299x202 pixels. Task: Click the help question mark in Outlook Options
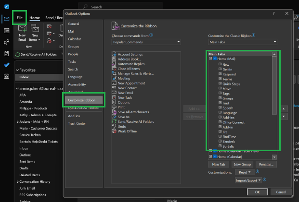[273, 13]
